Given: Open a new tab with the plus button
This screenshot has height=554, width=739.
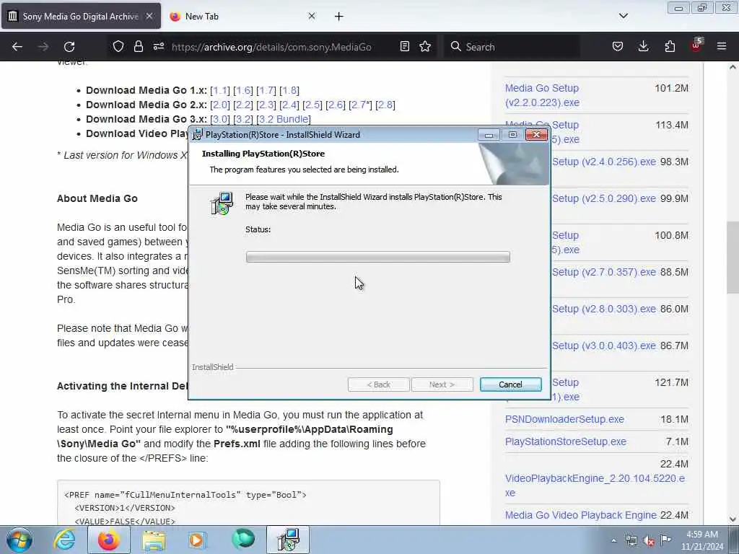Looking at the screenshot, I should 339,17.
